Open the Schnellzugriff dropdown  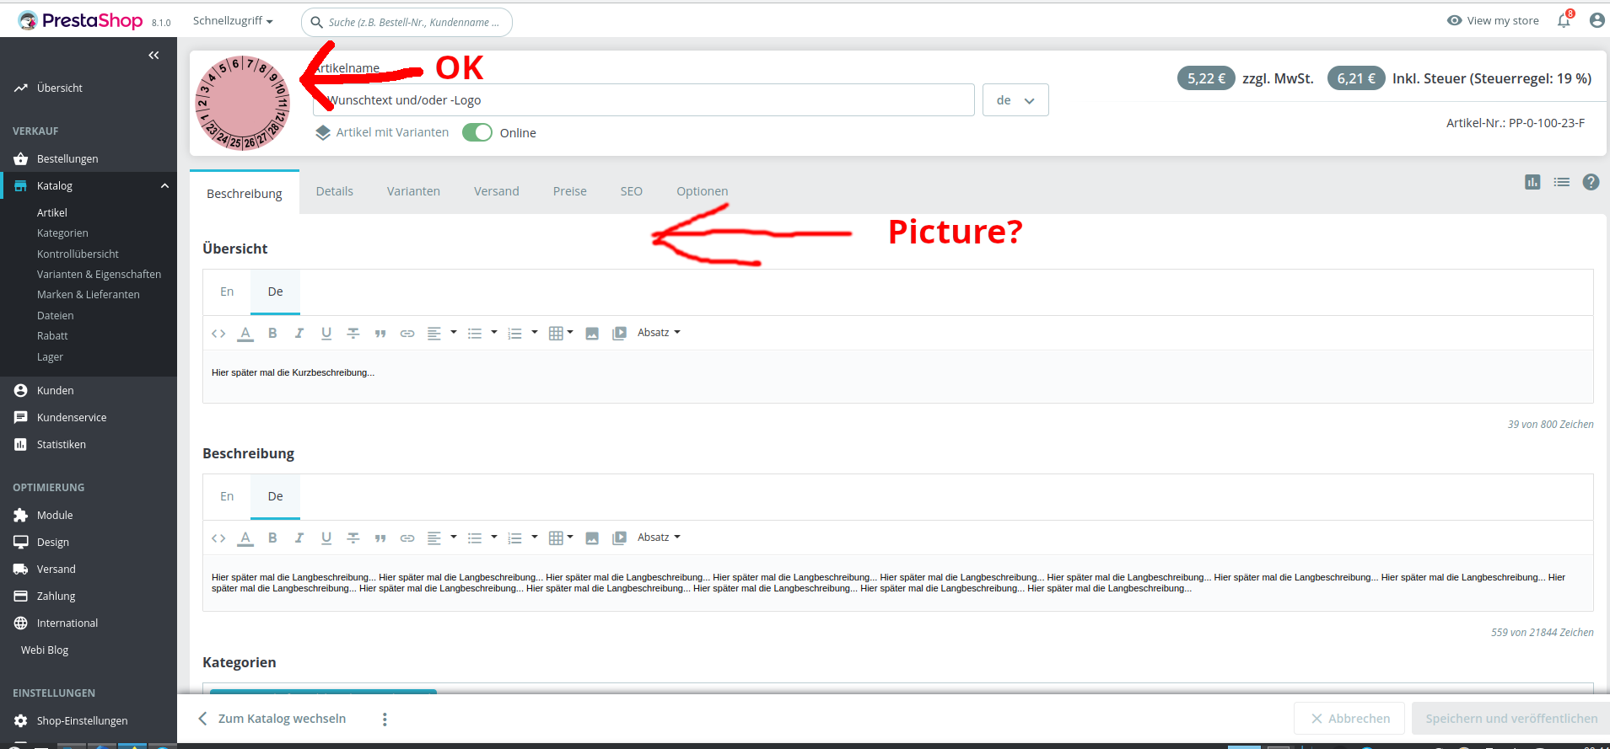pyautogui.click(x=233, y=20)
